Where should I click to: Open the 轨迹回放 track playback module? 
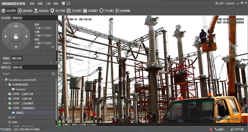tap(41, 11)
